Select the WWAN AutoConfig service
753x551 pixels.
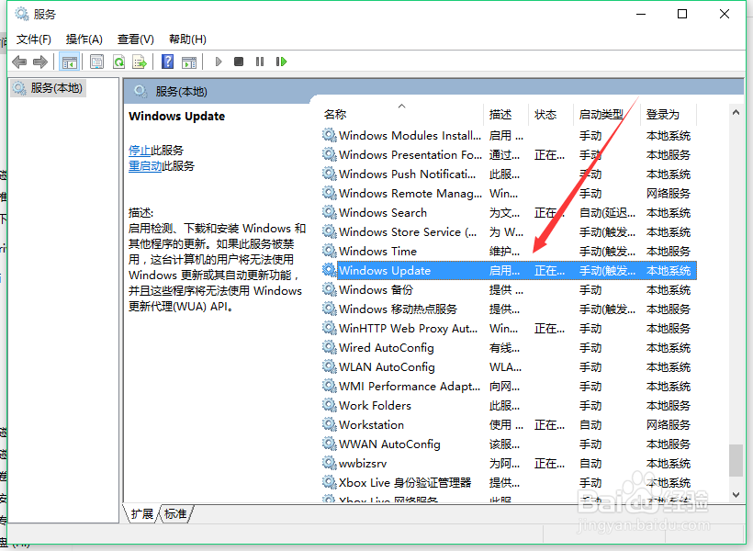tap(389, 444)
